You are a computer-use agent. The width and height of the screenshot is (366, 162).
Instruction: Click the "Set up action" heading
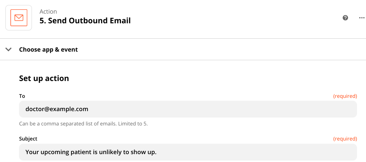click(44, 78)
